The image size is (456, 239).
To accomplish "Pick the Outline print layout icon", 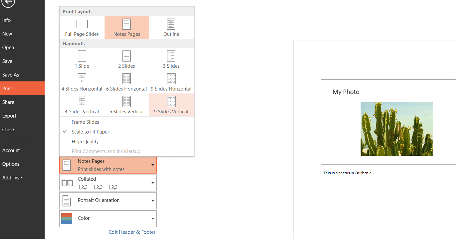I will click(x=171, y=24).
